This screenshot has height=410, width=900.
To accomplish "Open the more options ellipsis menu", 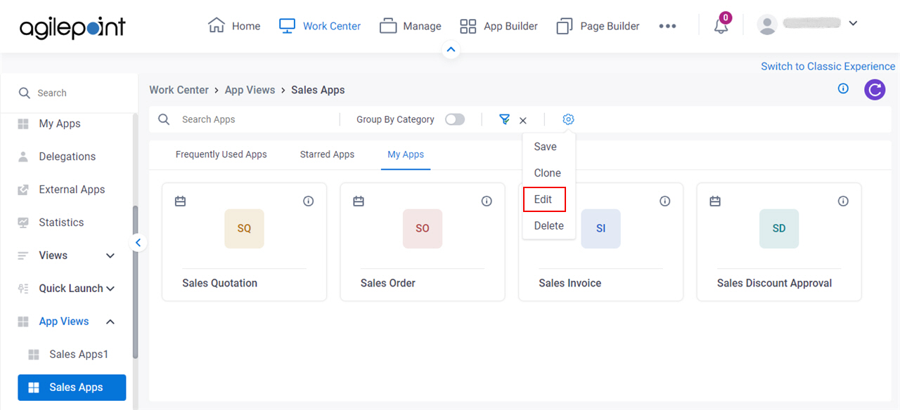I will pos(667,26).
